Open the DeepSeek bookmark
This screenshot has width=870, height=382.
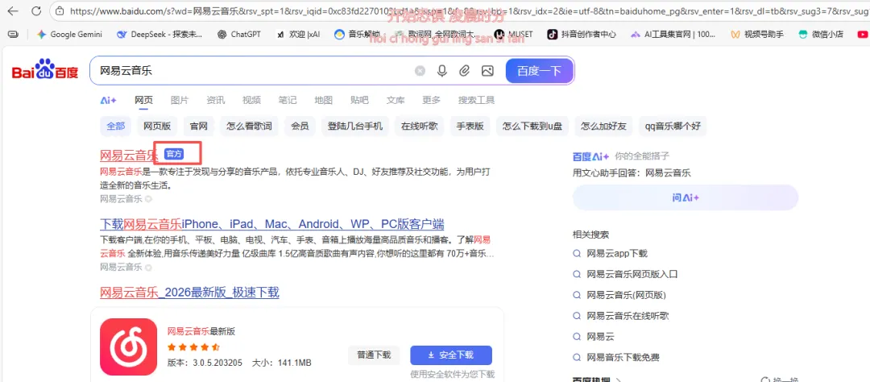(x=159, y=34)
